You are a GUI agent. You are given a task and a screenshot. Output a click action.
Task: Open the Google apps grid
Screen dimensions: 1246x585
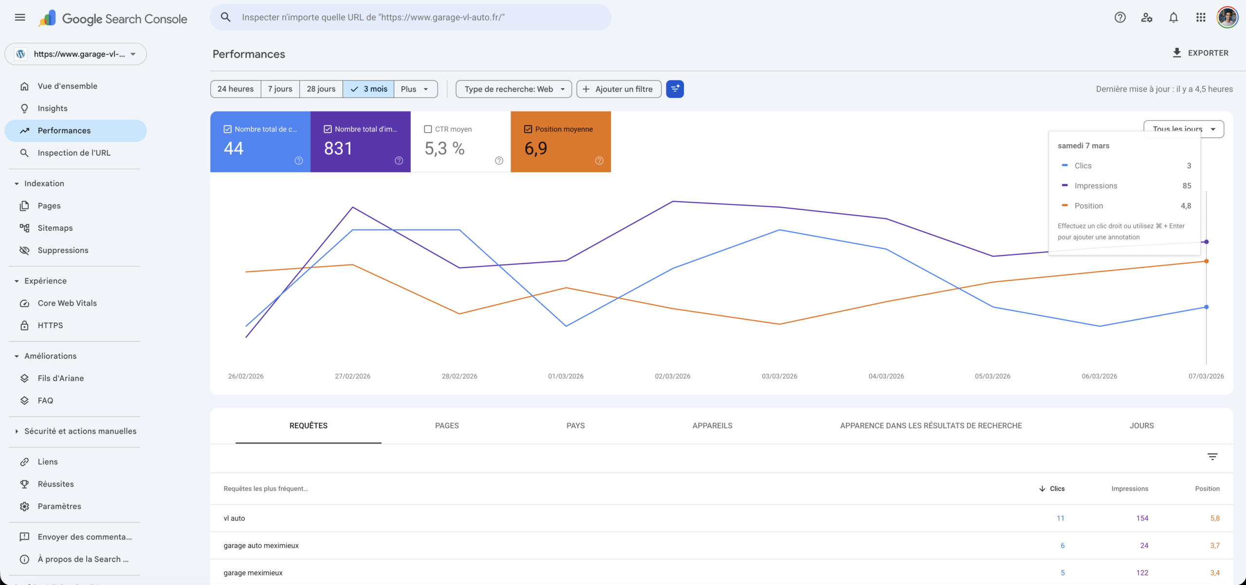coord(1201,18)
